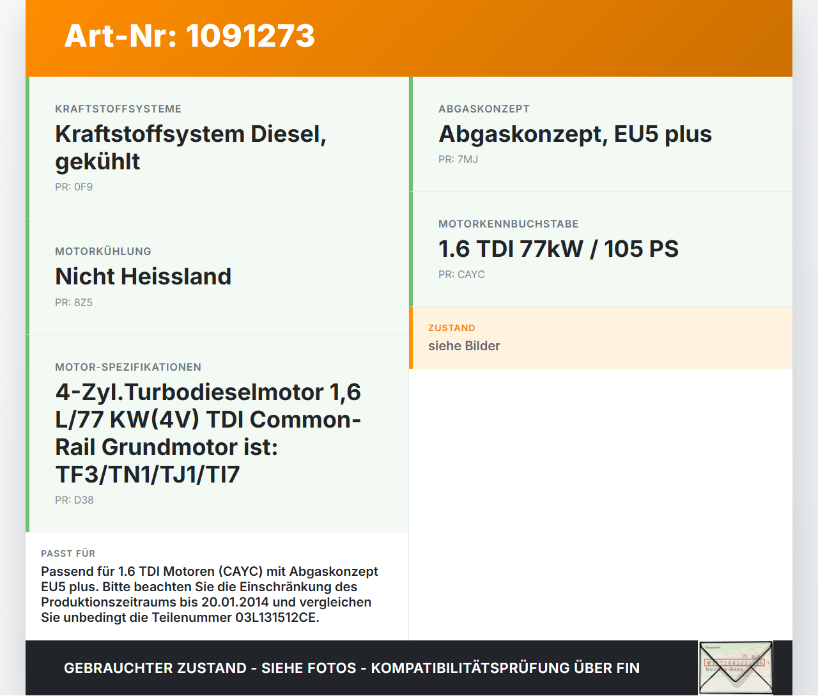Click the 'siehe Bilder' condition text
The width and height of the screenshot is (818, 696).
click(465, 346)
